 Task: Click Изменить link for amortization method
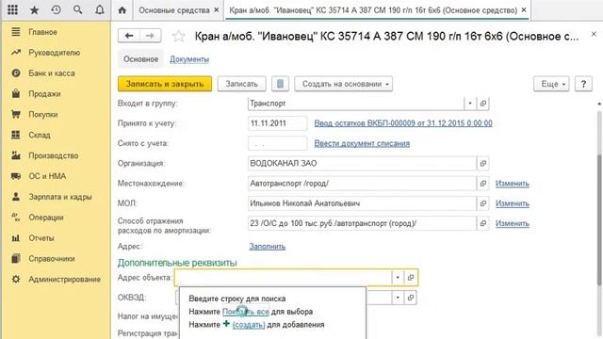[513, 223]
